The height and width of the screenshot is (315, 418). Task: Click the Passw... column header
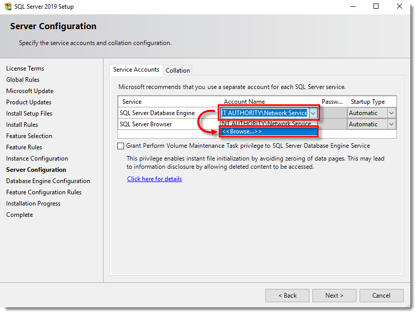click(x=332, y=102)
